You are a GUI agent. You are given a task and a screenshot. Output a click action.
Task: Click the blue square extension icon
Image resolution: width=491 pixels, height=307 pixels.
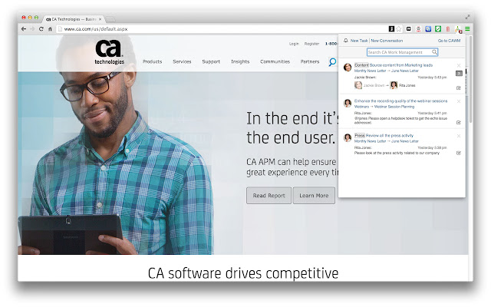428,29
